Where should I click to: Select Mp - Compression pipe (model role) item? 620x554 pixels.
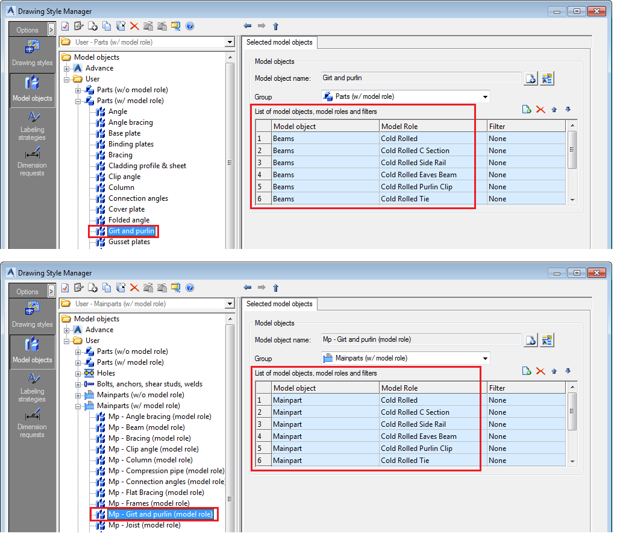click(x=166, y=471)
